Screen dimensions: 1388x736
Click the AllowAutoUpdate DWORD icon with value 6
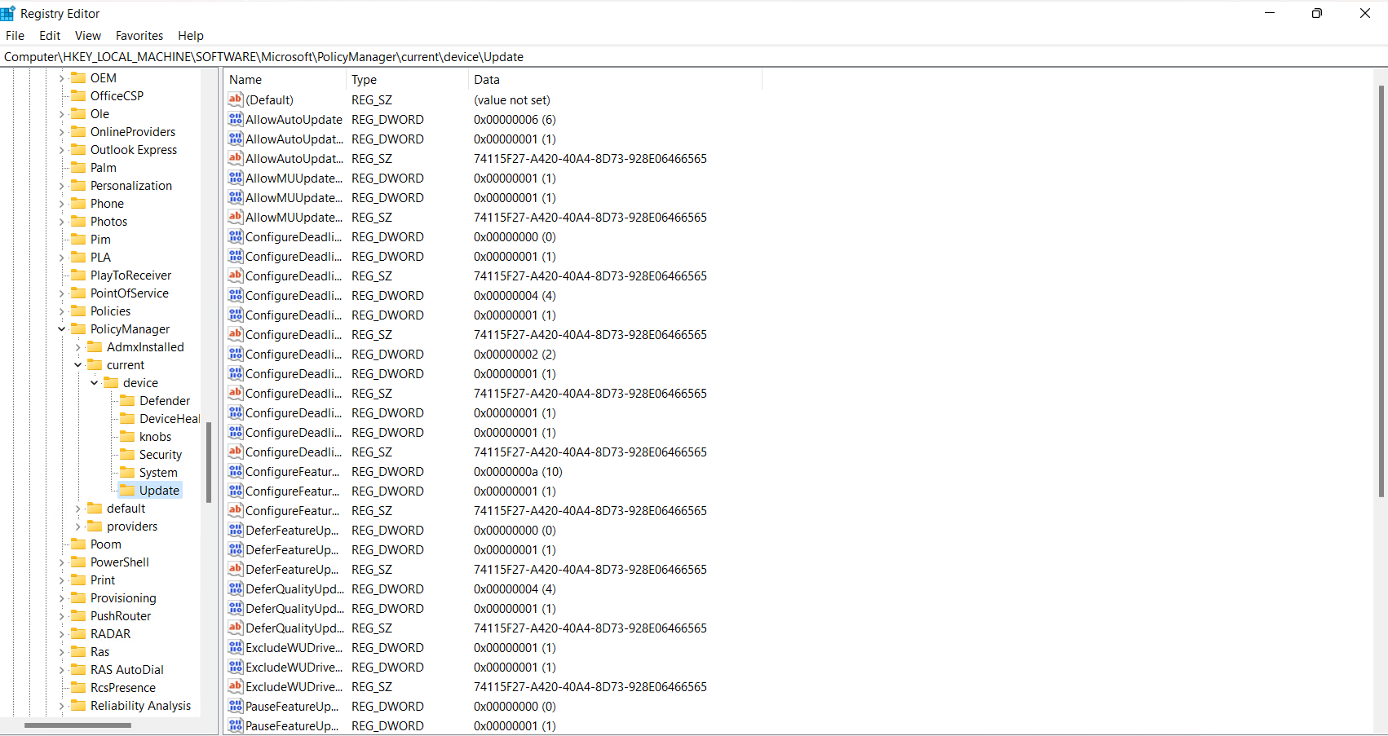tap(236, 119)
